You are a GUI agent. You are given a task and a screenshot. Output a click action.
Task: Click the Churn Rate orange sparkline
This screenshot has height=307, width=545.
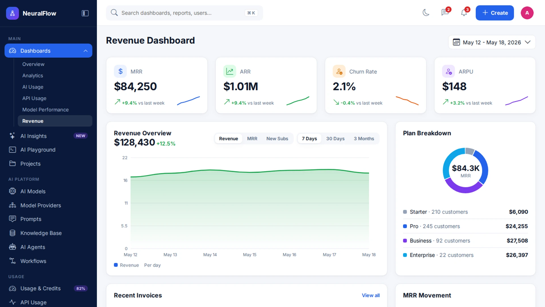point(407,101)
